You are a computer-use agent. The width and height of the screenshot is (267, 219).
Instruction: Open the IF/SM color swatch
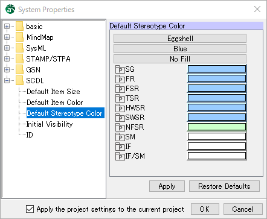click(x=217, y=156)
